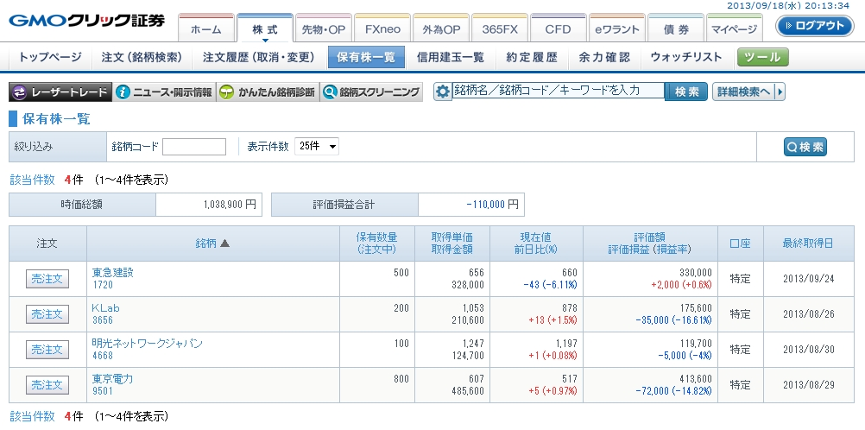
Task: Focus the 銘柄名 keyword search box
Action: point(558,91)
